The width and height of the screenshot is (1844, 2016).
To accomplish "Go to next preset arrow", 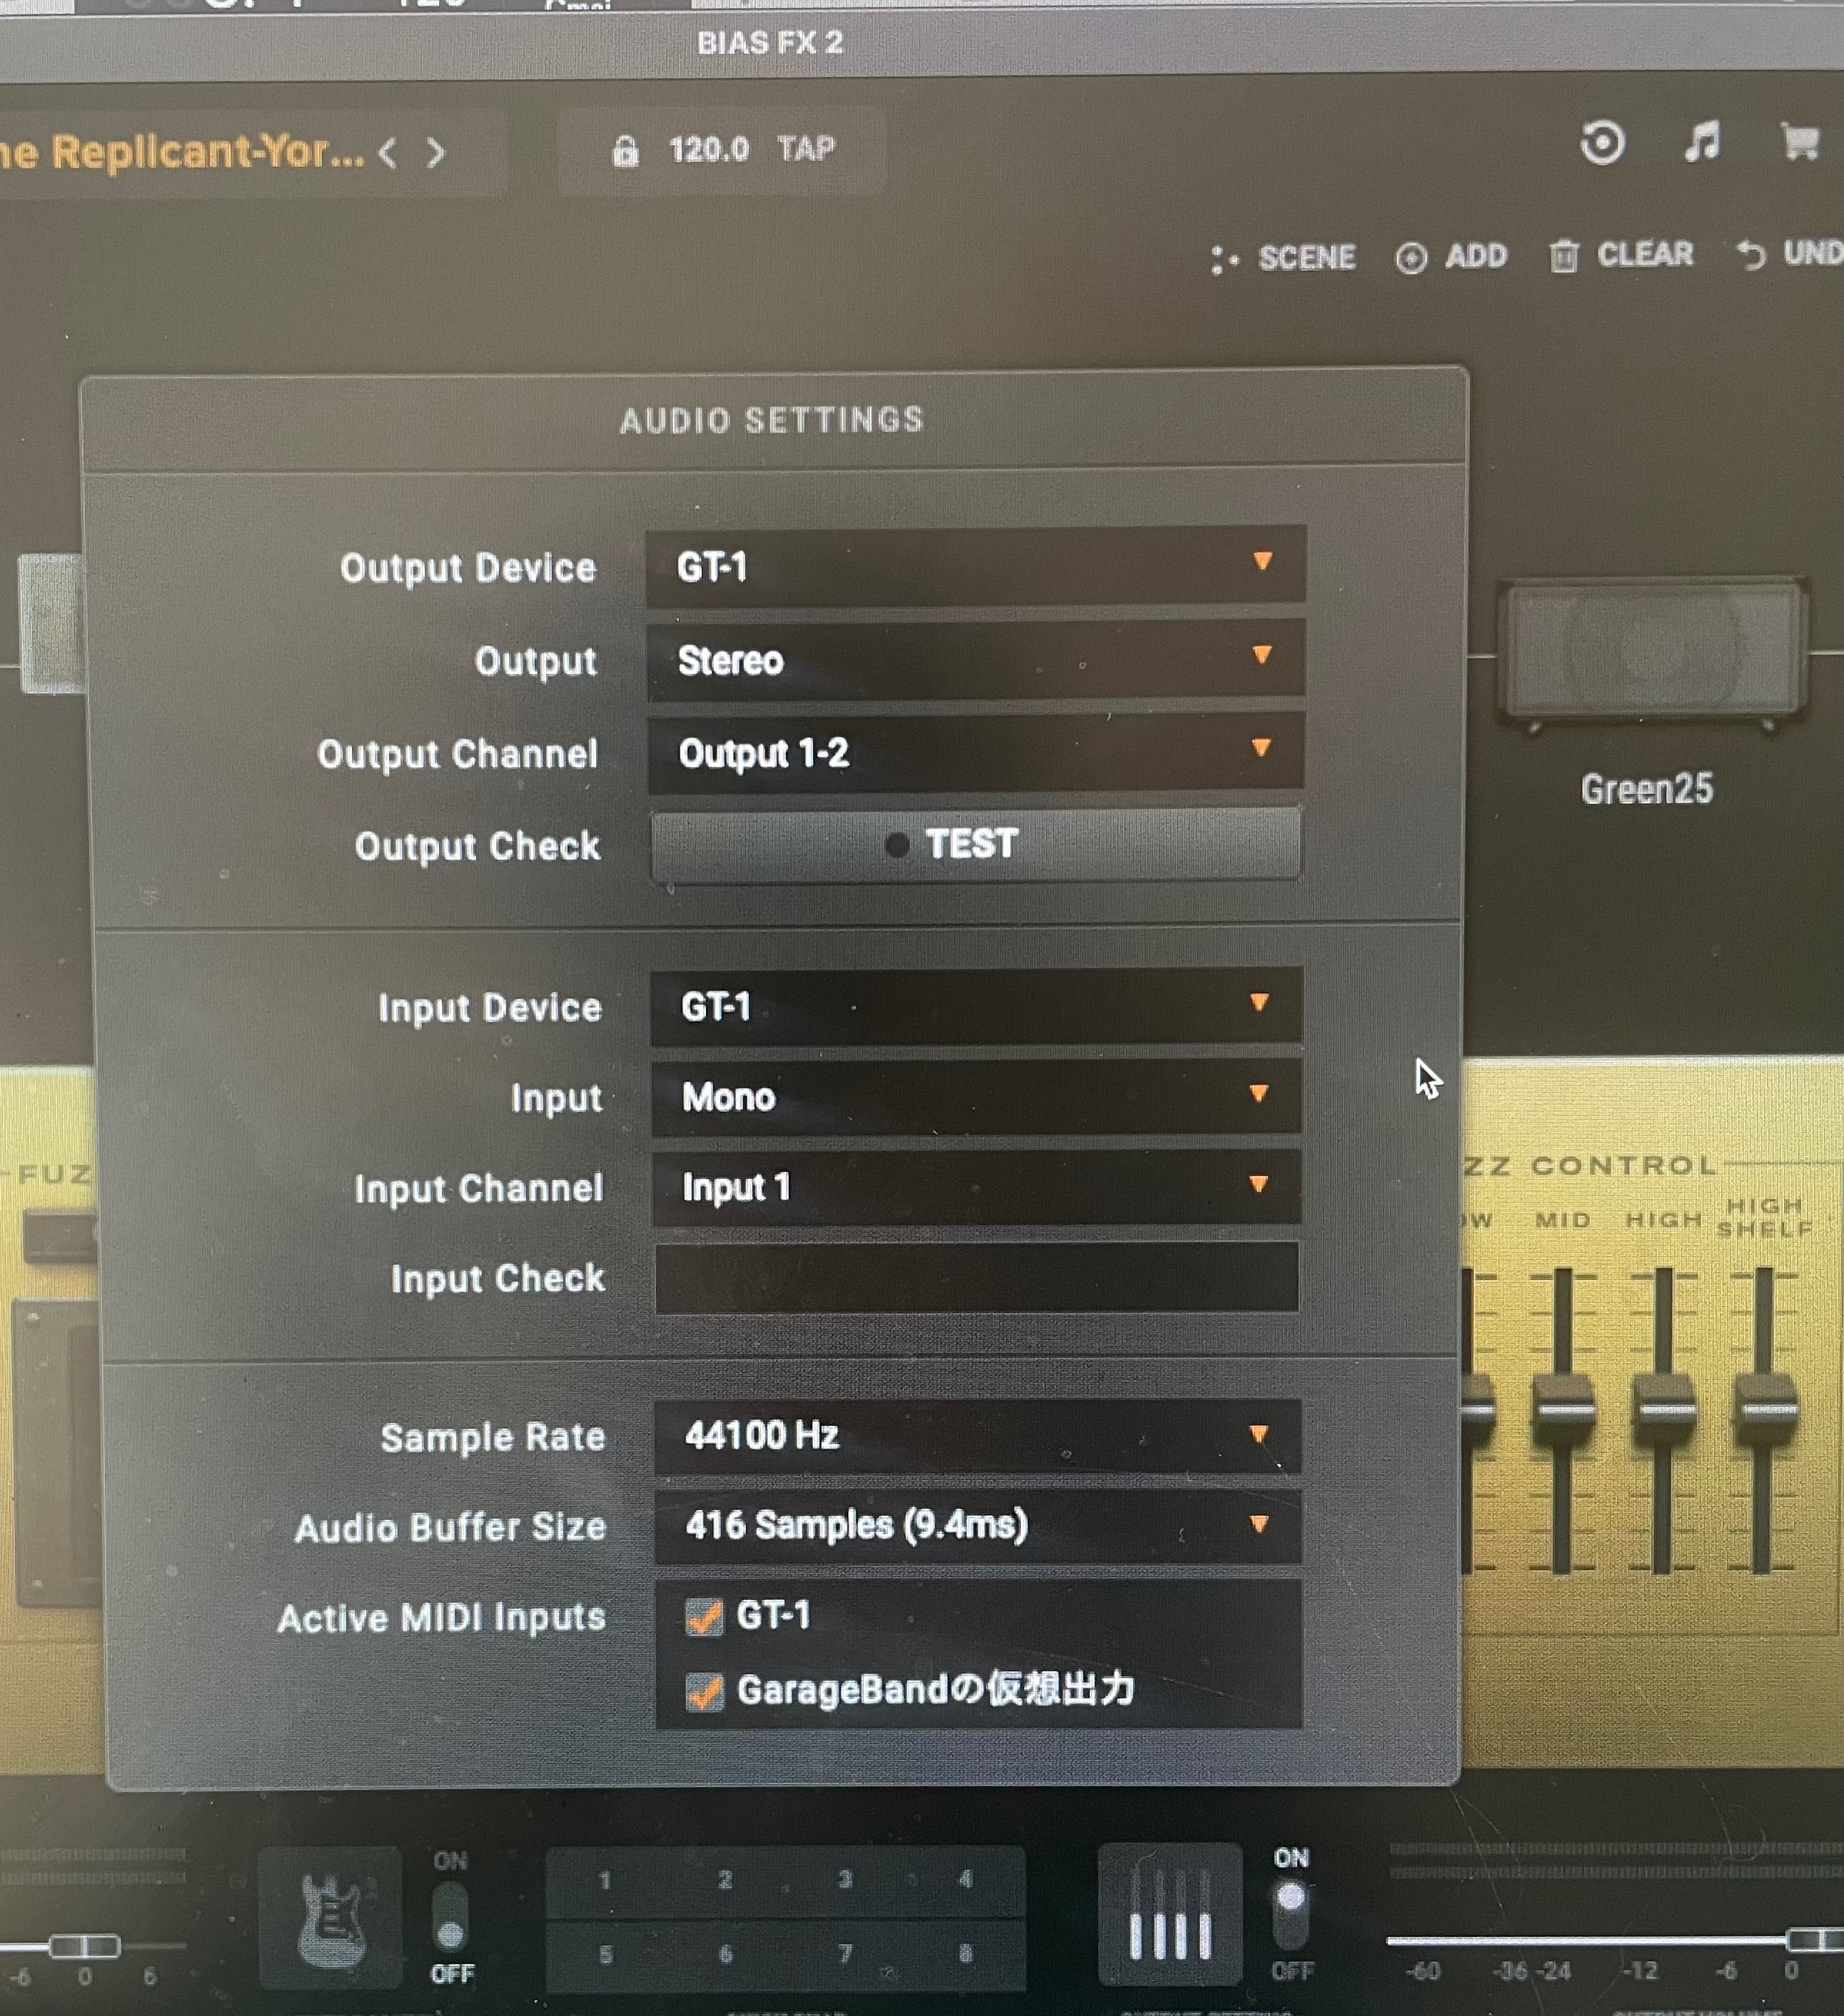I will [x=436, y=153].
